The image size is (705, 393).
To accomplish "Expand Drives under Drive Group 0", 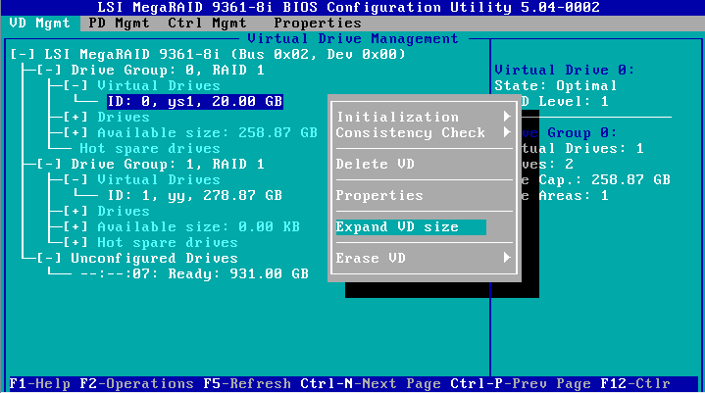I will tap(76, 118).
